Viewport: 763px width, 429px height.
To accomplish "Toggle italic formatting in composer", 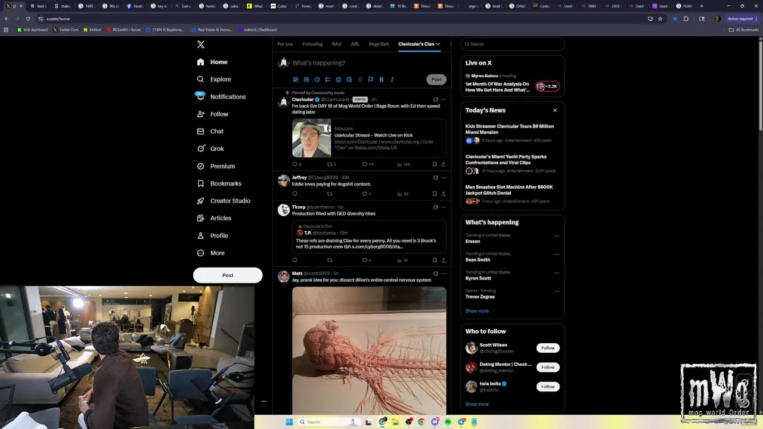I will pyautogui.click(x=392, y=79).
